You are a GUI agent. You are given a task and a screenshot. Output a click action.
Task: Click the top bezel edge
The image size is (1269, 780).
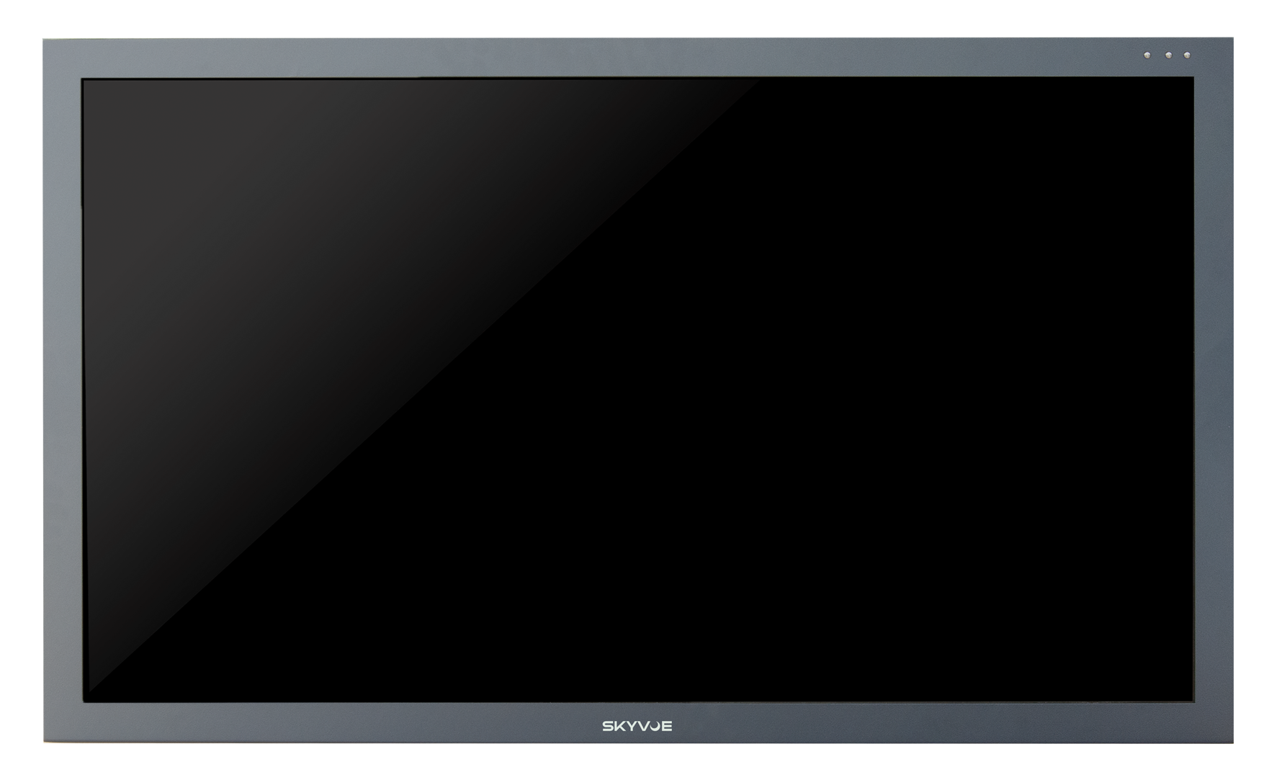(634, 54)
